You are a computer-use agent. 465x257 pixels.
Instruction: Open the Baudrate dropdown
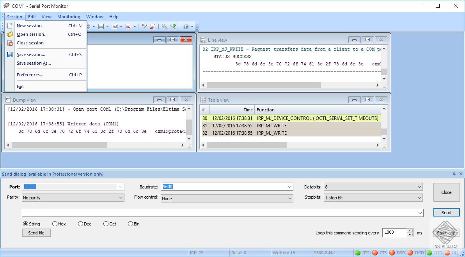pos(289,187)
